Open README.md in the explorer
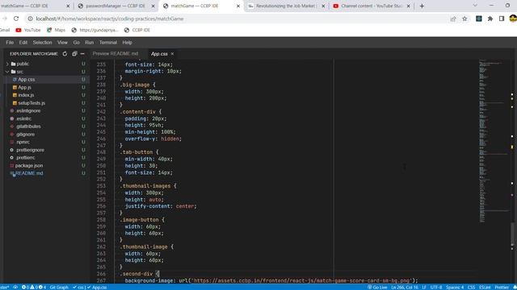Image resolution: width=517 pixels, height=290 pixels. [x=29, y=173]
